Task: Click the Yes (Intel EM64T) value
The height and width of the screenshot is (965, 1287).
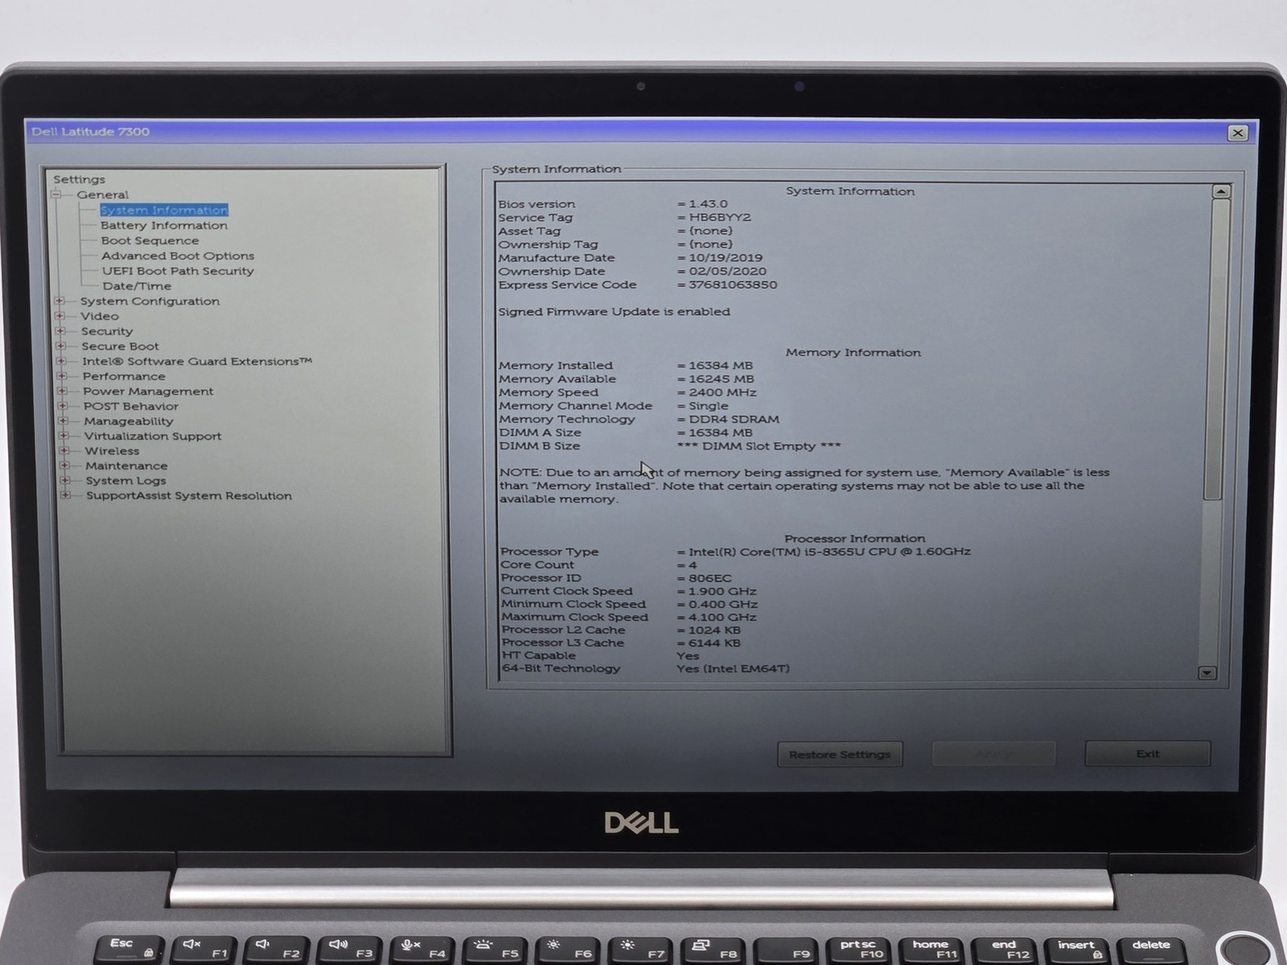Action: tap(733, 669)
